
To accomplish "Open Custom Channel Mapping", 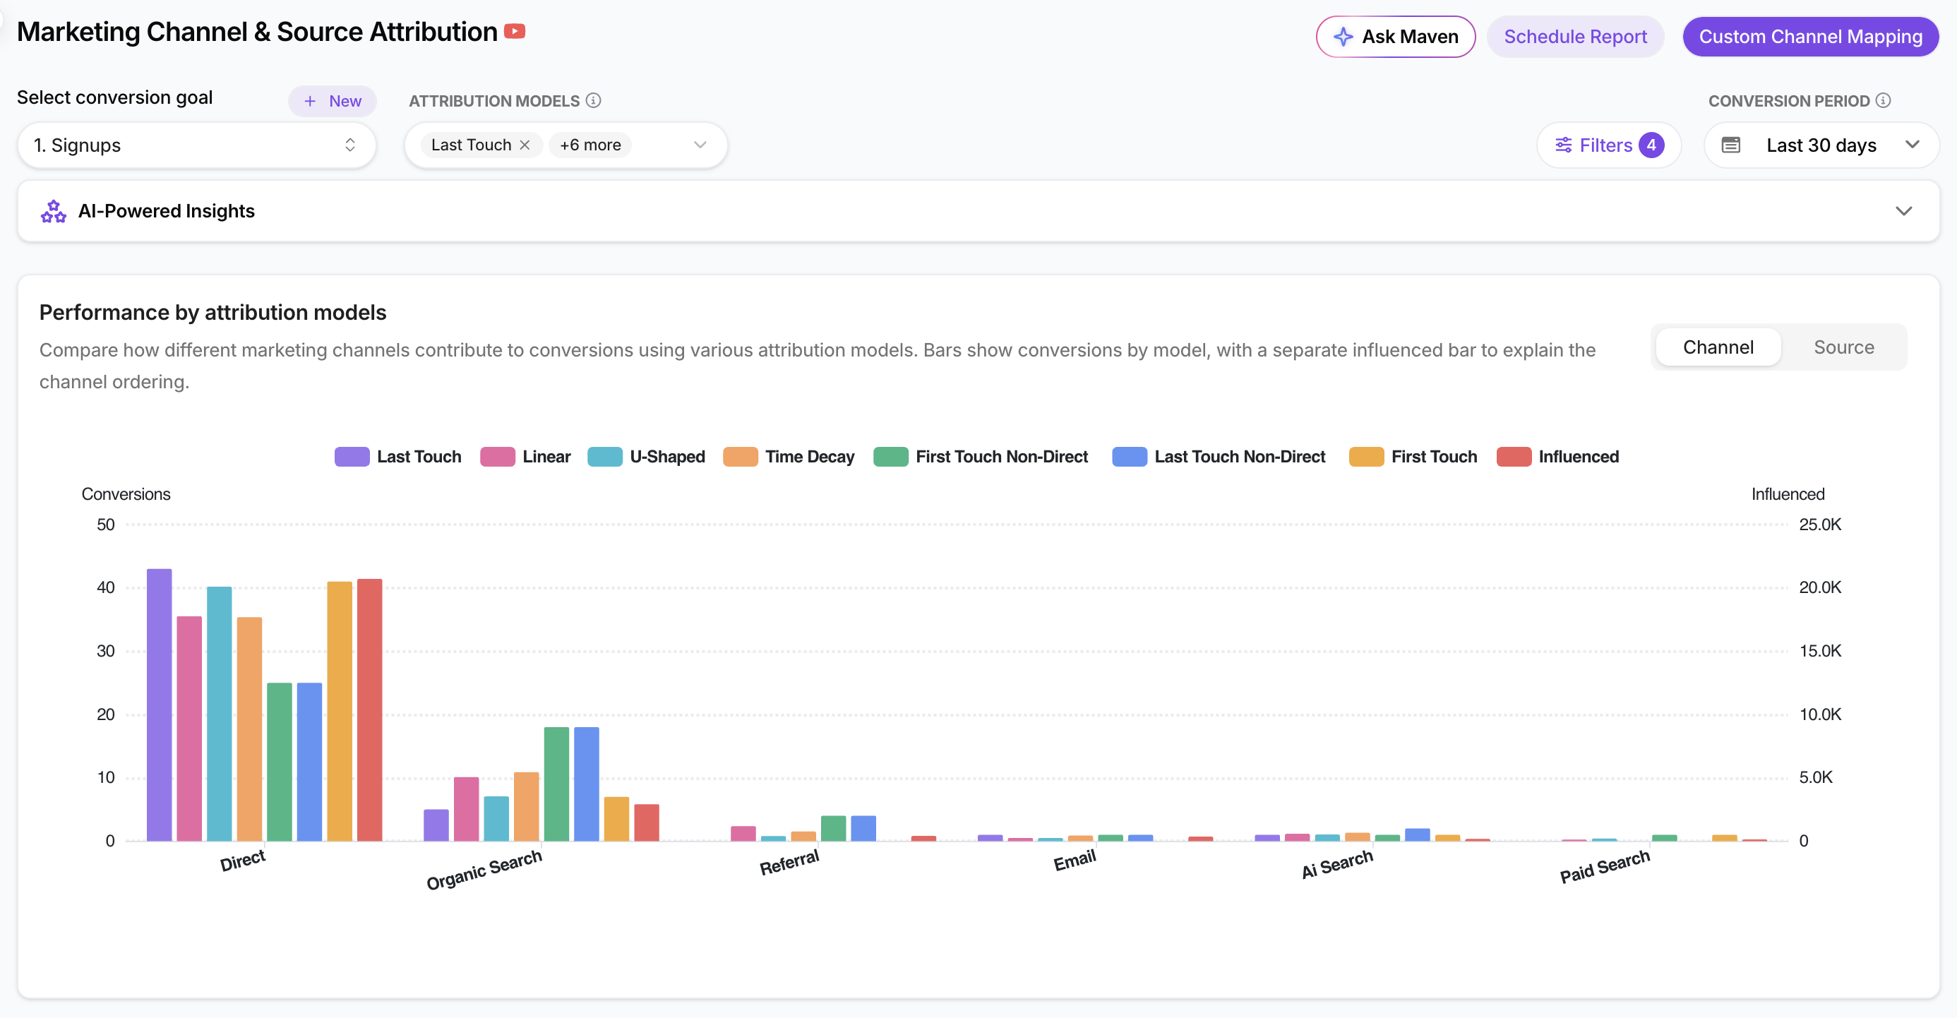I will click(x=1810, y=37).
